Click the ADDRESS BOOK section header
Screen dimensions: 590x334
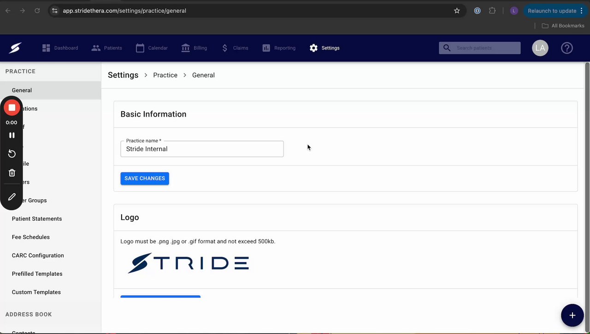[x=29, y=314]
